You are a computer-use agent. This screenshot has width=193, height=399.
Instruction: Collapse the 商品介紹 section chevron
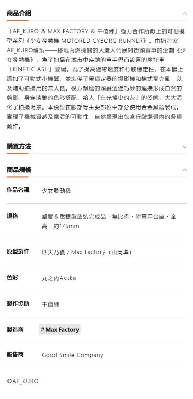coord(185,14)
